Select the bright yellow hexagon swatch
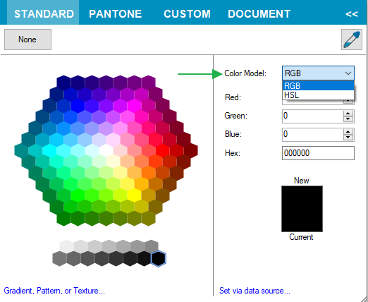Screen dimensions: 368x302 (134, 195)
